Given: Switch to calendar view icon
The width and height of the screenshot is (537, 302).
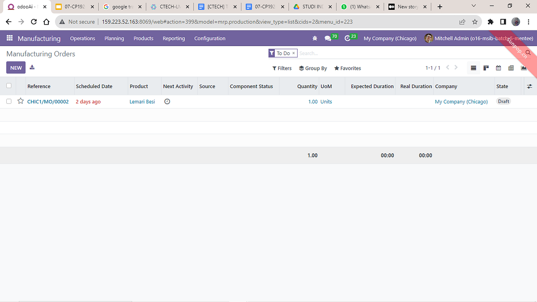Looking at the screenshot, I should [x=499, y=68].
